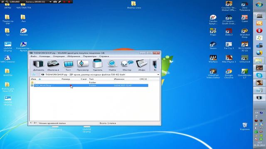The width and height of the screenshot is (266, 149).
Task: Sort the list by the CRC32 column header
Action: click(x=143, y=79)
